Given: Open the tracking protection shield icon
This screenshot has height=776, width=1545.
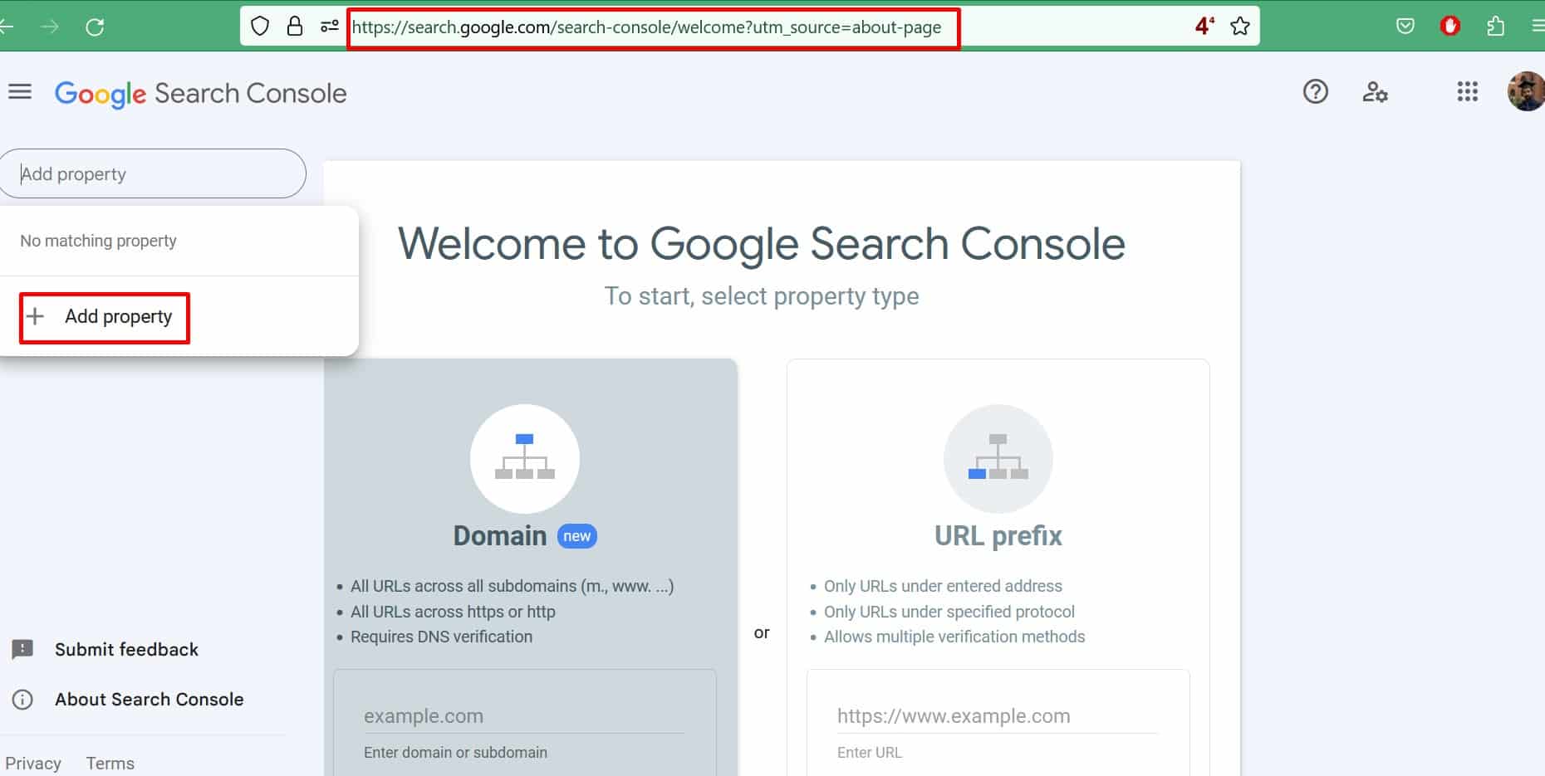Looking at the screenshot, I should click(260, 26).
